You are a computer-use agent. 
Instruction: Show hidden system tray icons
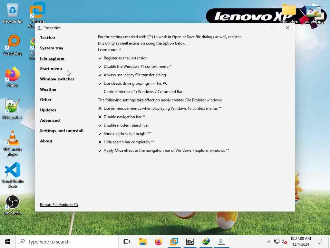(x=269, y=242)
